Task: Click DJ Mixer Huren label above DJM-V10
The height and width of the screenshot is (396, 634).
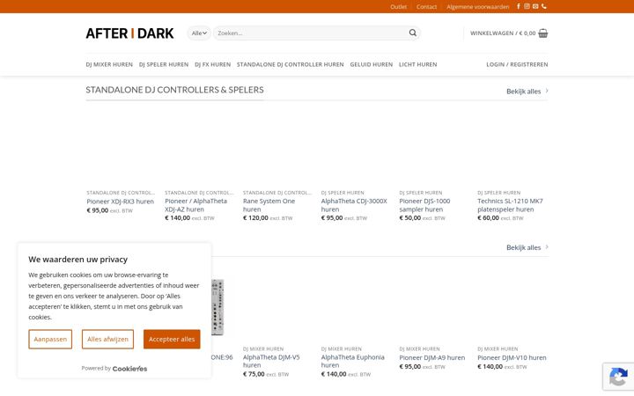Action: pyautogui.click(x=498, y=348)
